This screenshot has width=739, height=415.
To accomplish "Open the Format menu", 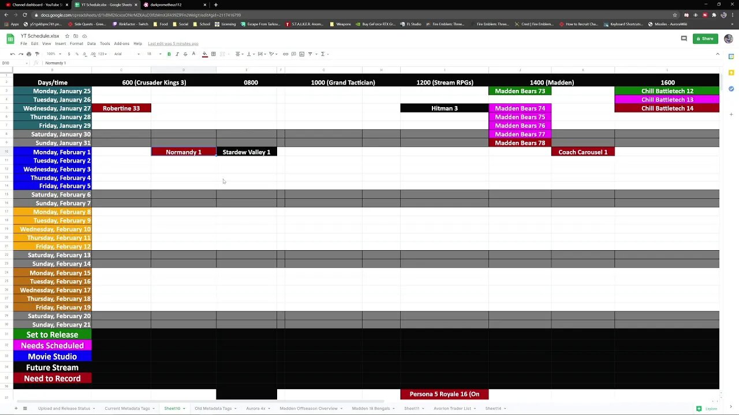I will pyautogui.click(x=77, y=44).
